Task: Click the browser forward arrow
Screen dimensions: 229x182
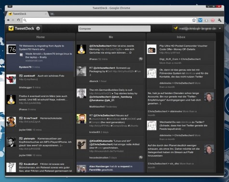Action: point(13,20)
